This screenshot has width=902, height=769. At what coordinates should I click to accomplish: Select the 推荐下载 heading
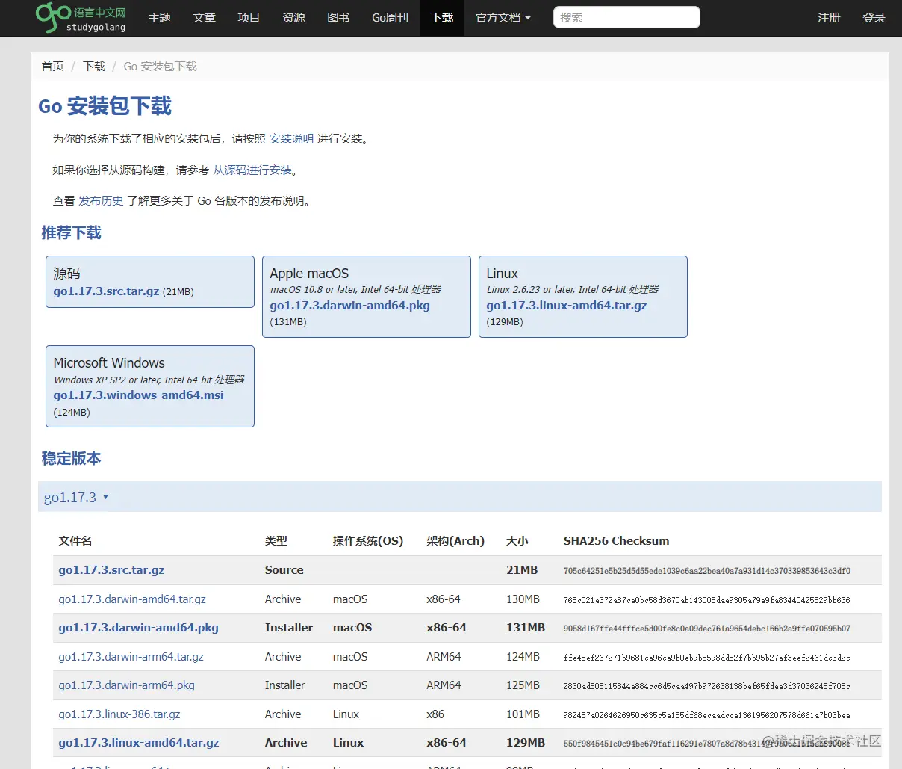point(71,233)
